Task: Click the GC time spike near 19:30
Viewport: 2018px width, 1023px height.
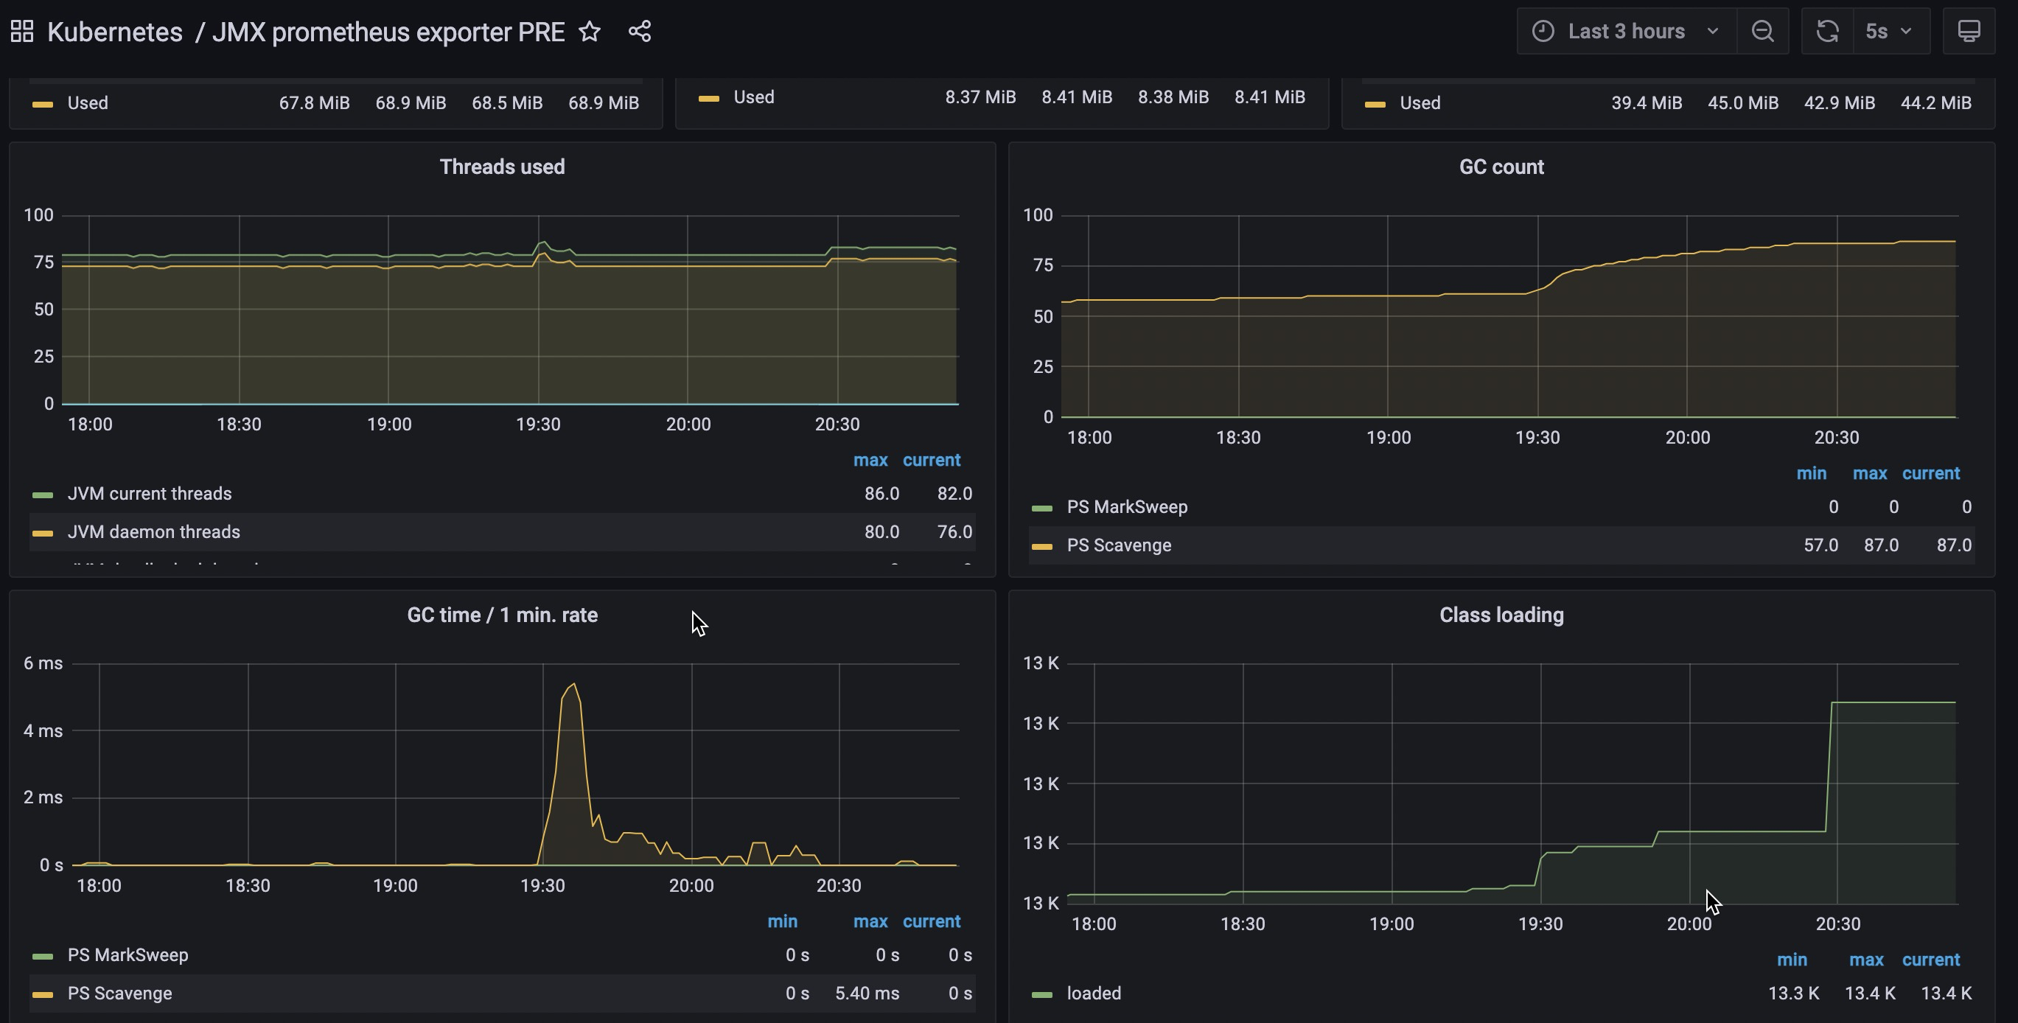Action: tap(573, 685)
